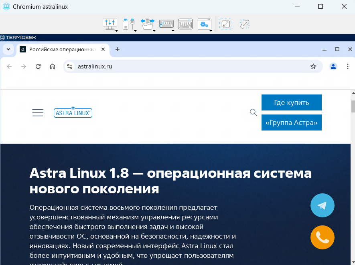355x265 pixels.
Task: Click the «Группа Астра» button
Action: click(291, 122)
